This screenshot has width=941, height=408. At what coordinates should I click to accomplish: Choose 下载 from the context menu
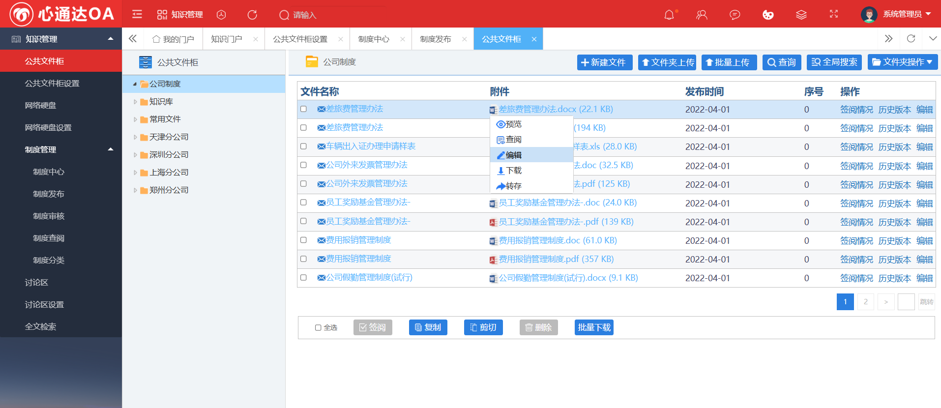(x=531, y=171)
